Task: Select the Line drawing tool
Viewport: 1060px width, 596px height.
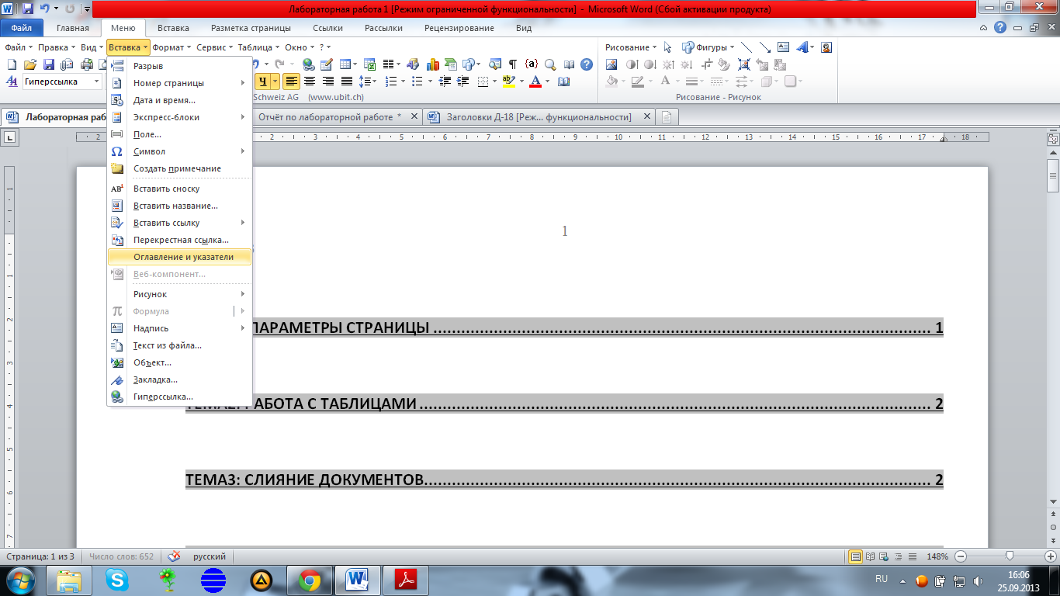Action: tap(747, 47)
